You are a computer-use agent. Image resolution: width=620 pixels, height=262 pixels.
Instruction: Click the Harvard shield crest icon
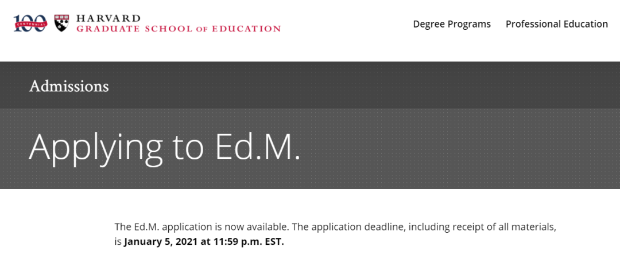click(61, 23)
